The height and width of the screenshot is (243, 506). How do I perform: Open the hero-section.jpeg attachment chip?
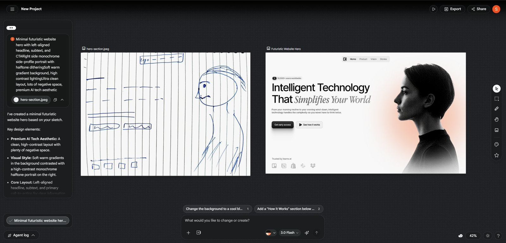tap(31, 100)
